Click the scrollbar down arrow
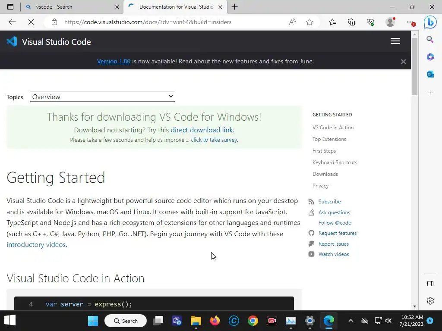The width and height of the screenshot is (442, 331). [414, 306]
